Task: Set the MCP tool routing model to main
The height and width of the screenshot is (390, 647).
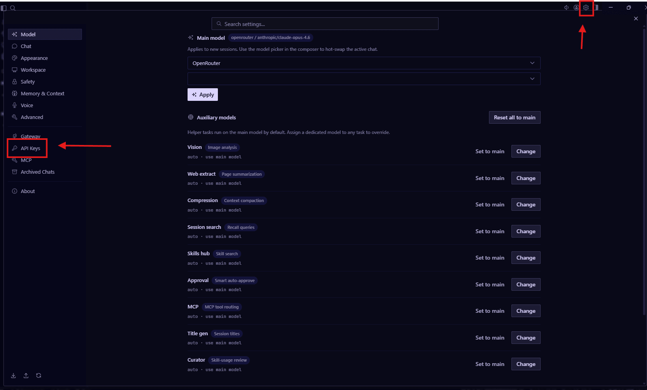Action: pos(490,311)
